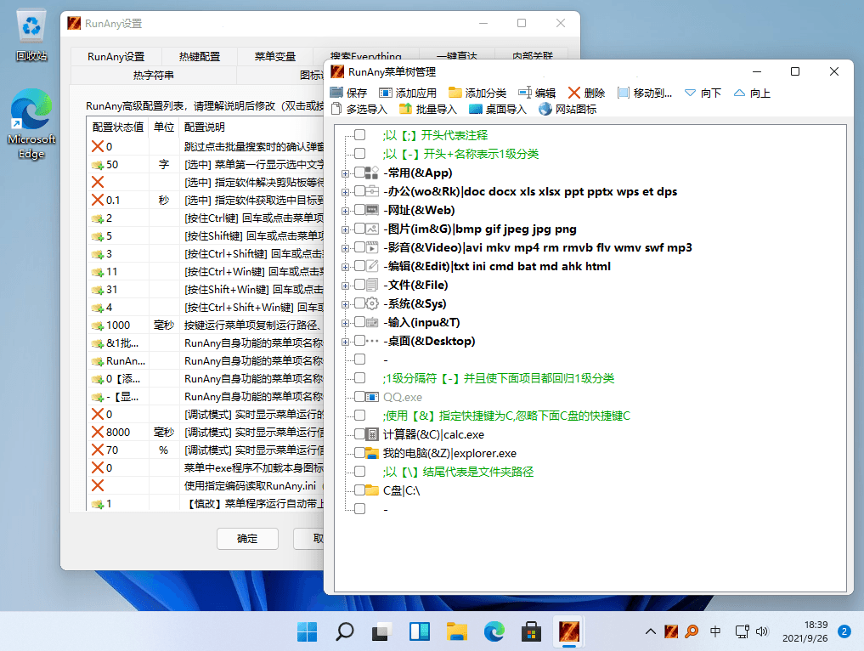Check the box for C盘|C:\

click(360, 490)
